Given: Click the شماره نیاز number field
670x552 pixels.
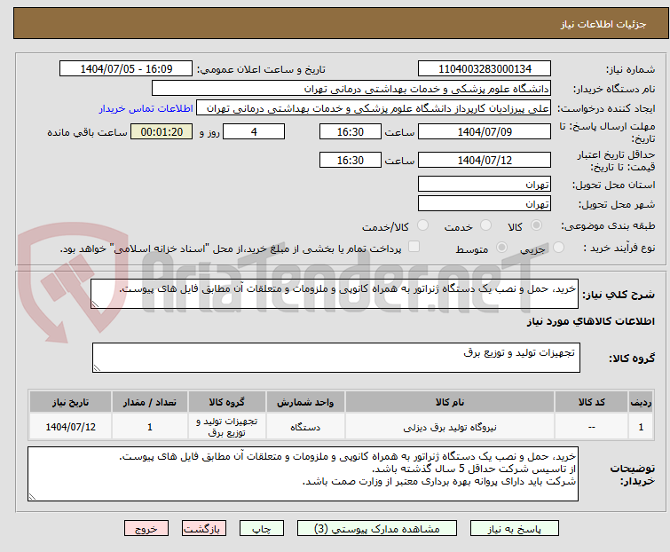Looking at the screenshot, I should (x=485, y=69).
